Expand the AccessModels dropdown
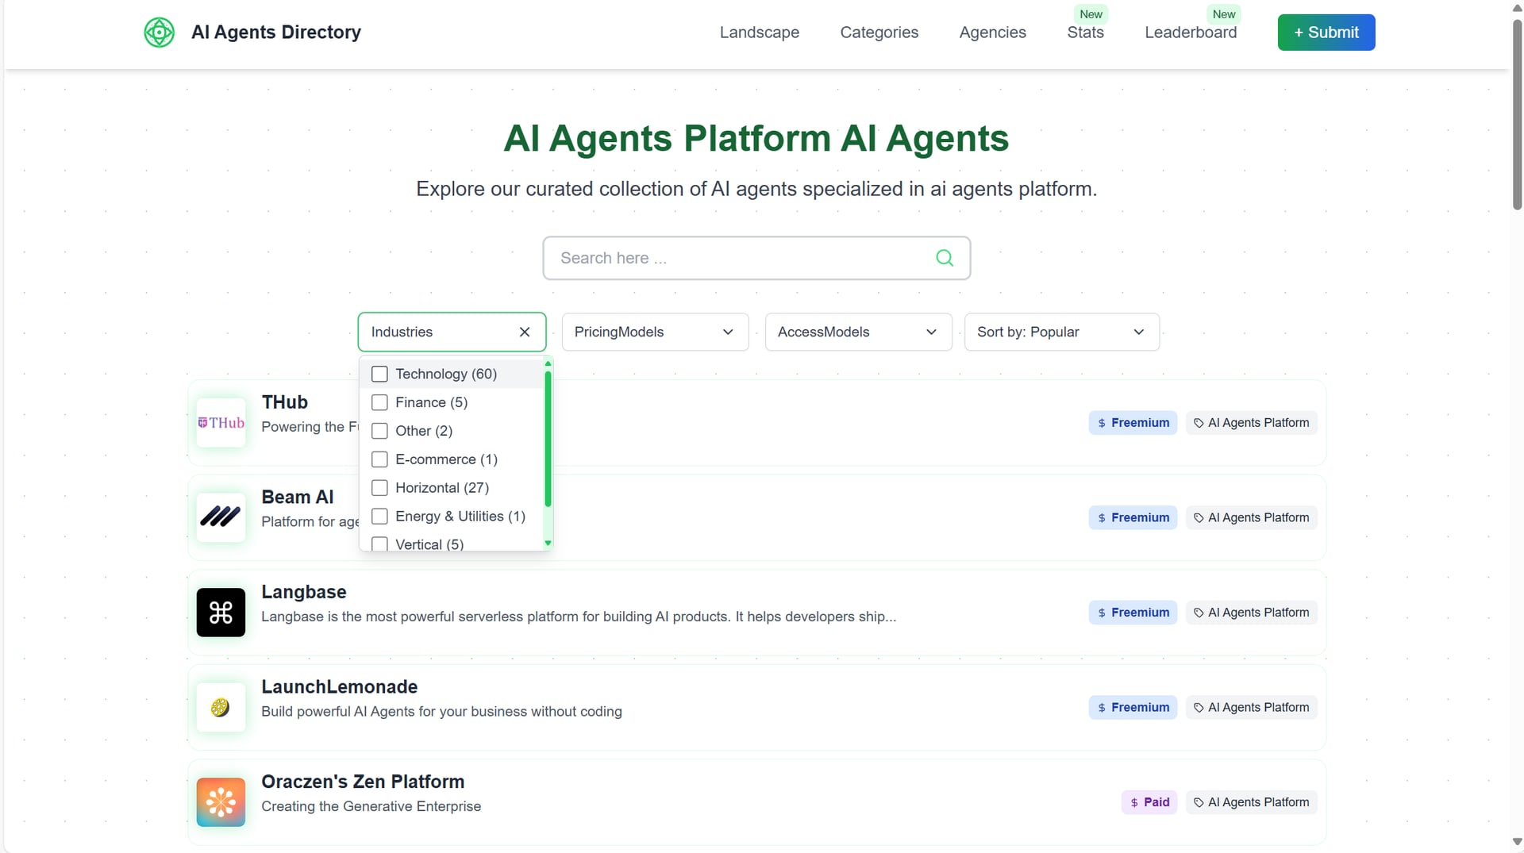Image resolution: width=1524 pixels, height=853 pixels. point(858,332)
